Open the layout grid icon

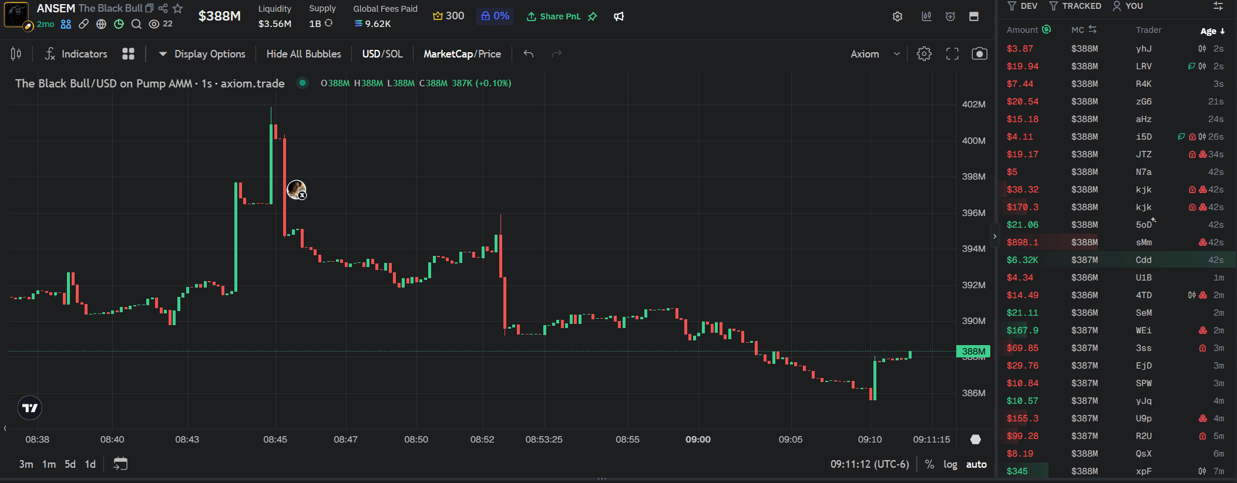128,54
